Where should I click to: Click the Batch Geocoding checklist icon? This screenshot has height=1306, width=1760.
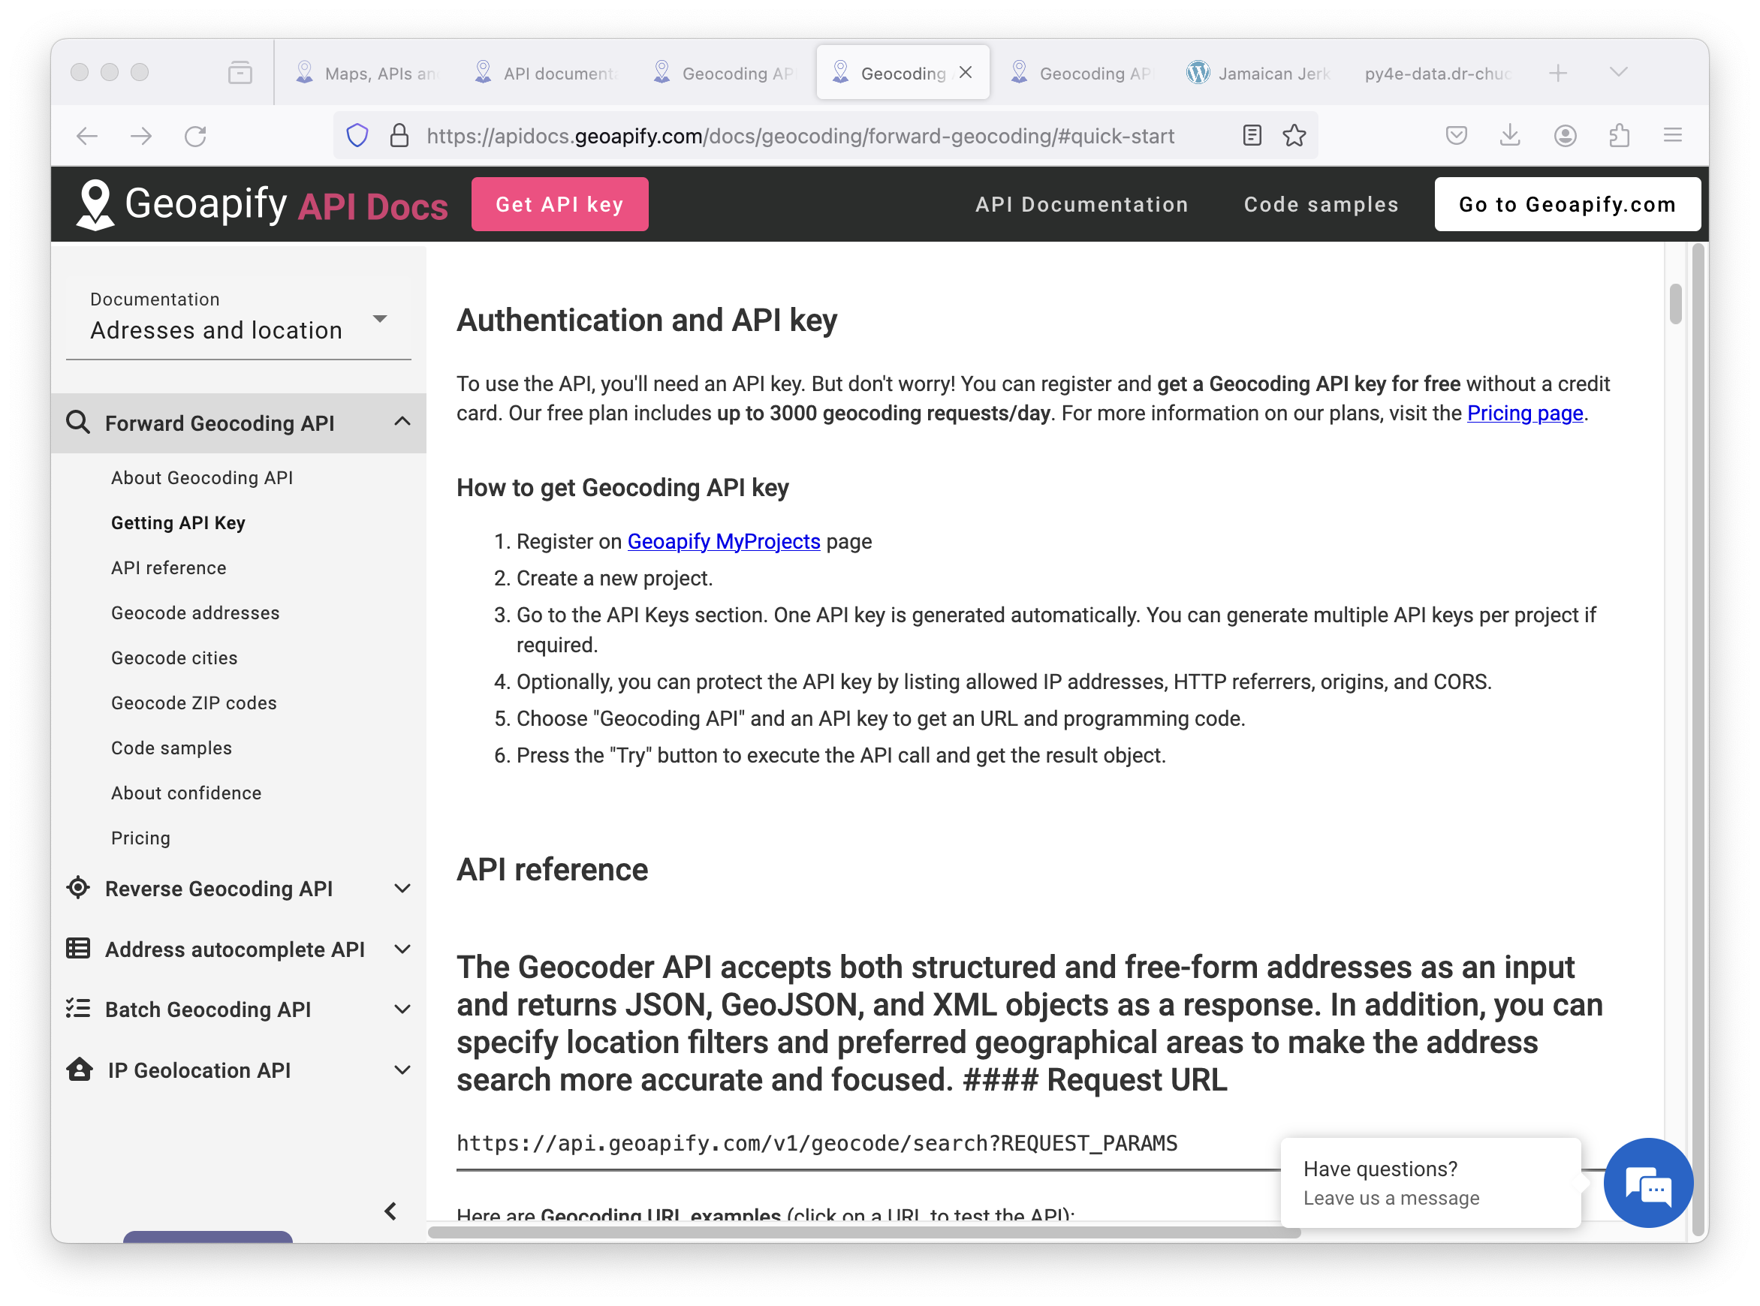[x=77, y=1008]
